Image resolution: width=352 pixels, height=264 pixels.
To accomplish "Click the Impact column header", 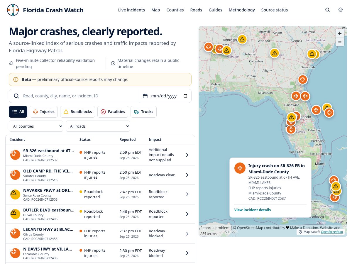I will tap(155, 140).
